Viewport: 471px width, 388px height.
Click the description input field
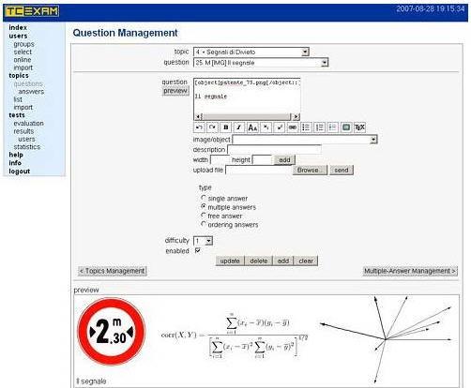tap(274, 149)
